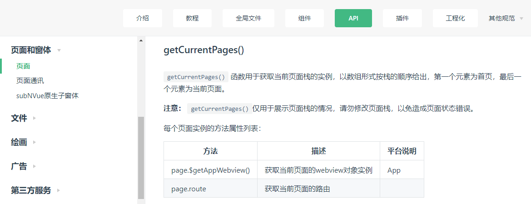Screen dimensions: 531x204
Task: Click the 描述 table header
Action: pos(319,151)
